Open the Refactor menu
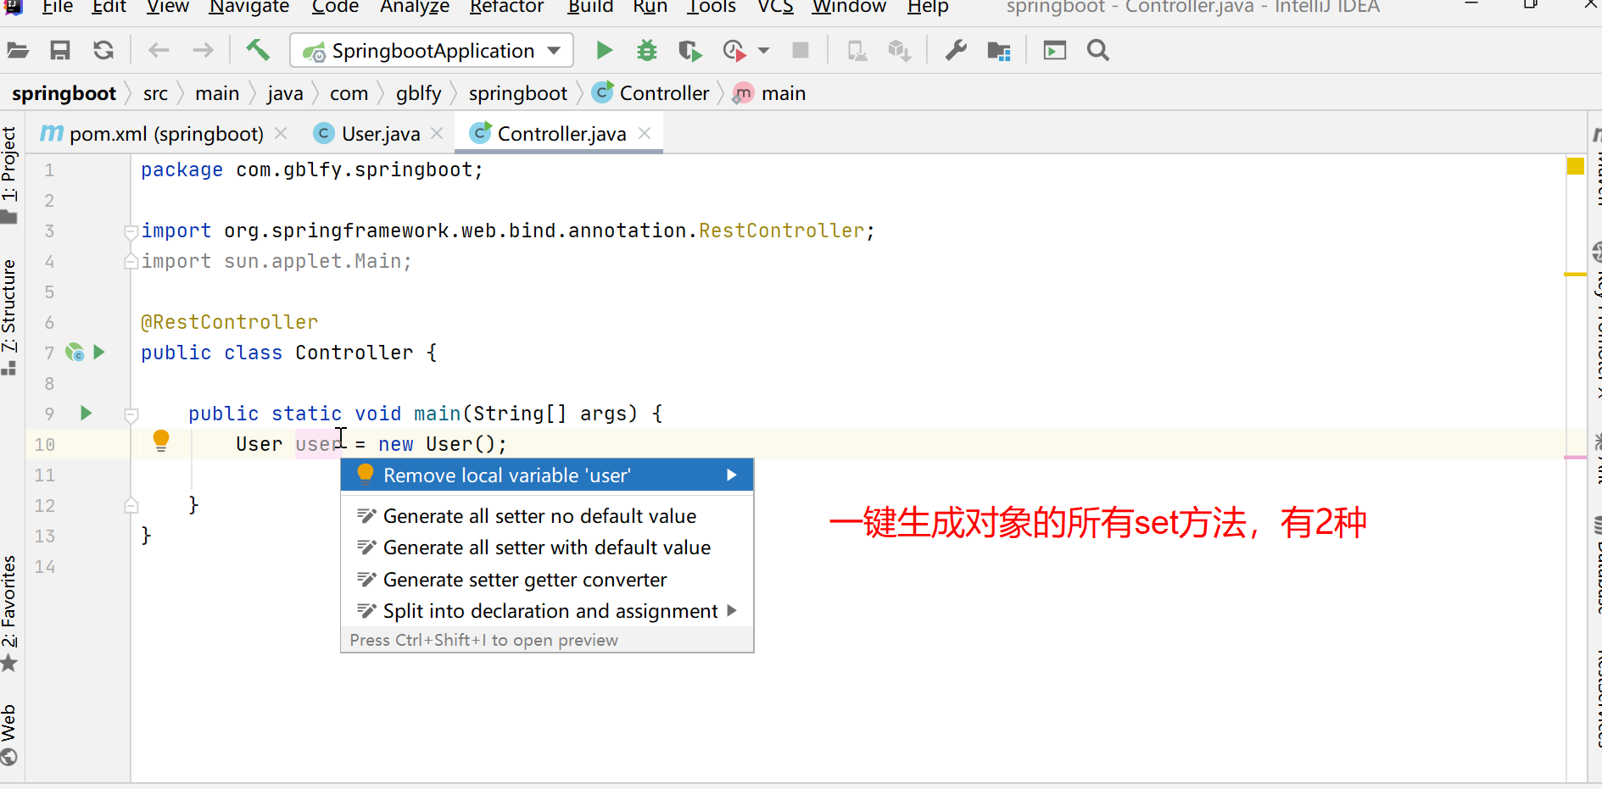 506,7
